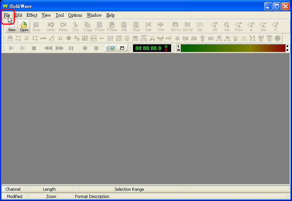Click the Sel All toolbar button
The height and width of the screenshot is (201, 292).
(x=187, y=27)
